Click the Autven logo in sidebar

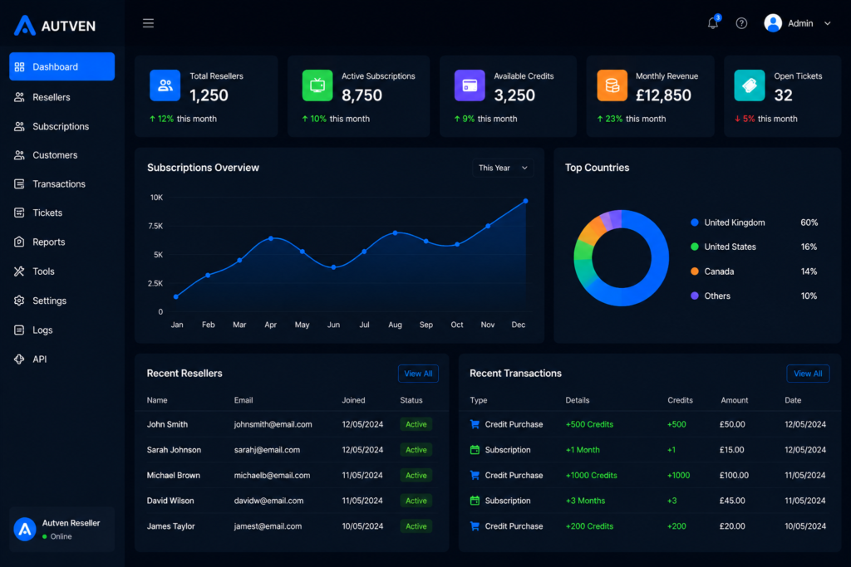(55, 26)
